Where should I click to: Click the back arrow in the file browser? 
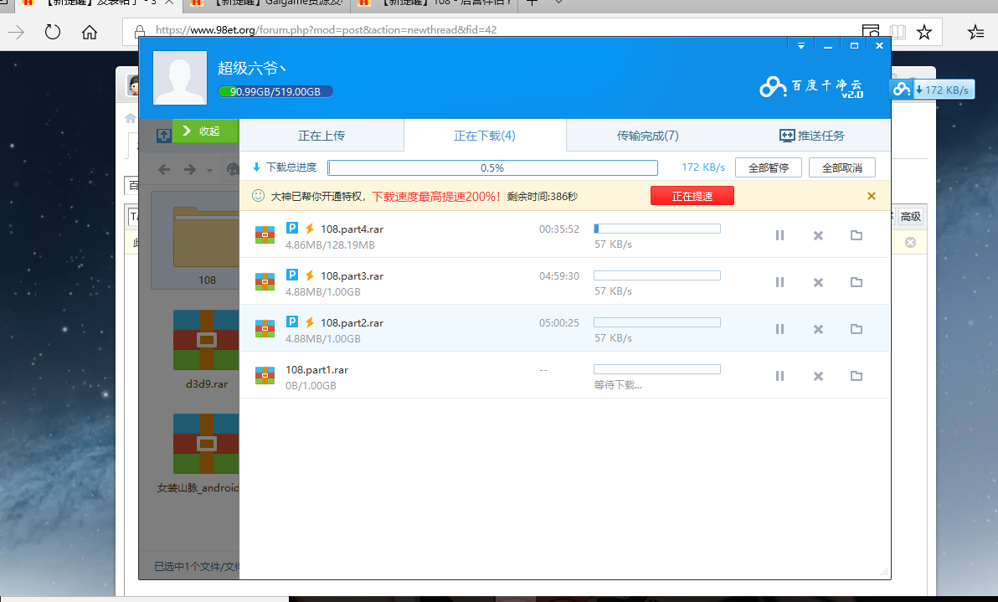[164, 169]
